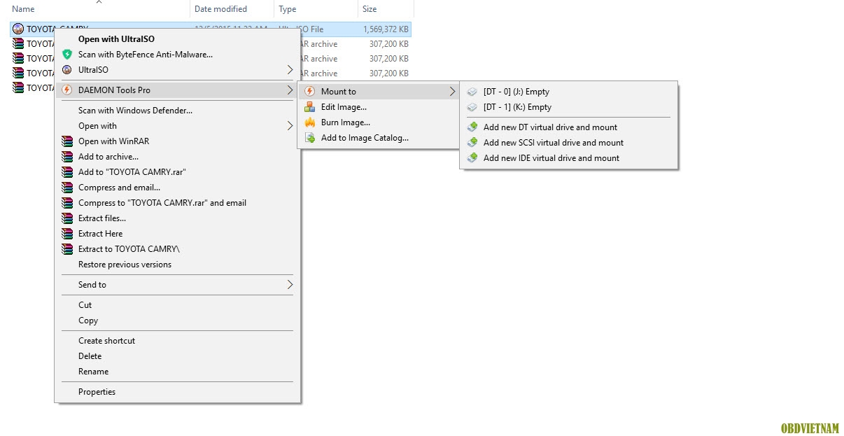Viewport: 844px width, 436px height.
Task: Expand the Mount to submenu arrow
Action: 452,92
